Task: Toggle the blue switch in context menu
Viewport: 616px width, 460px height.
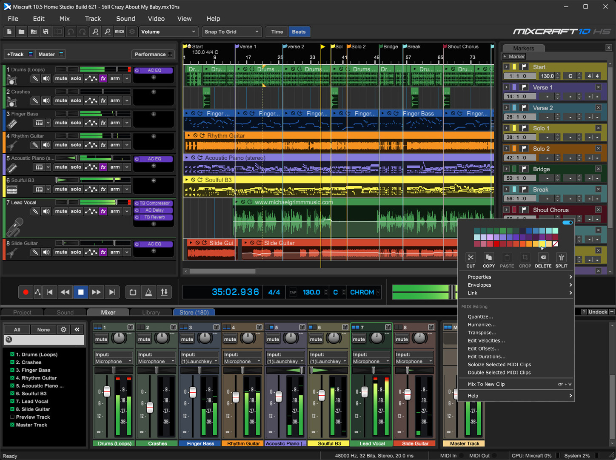Action: (567, 223)
